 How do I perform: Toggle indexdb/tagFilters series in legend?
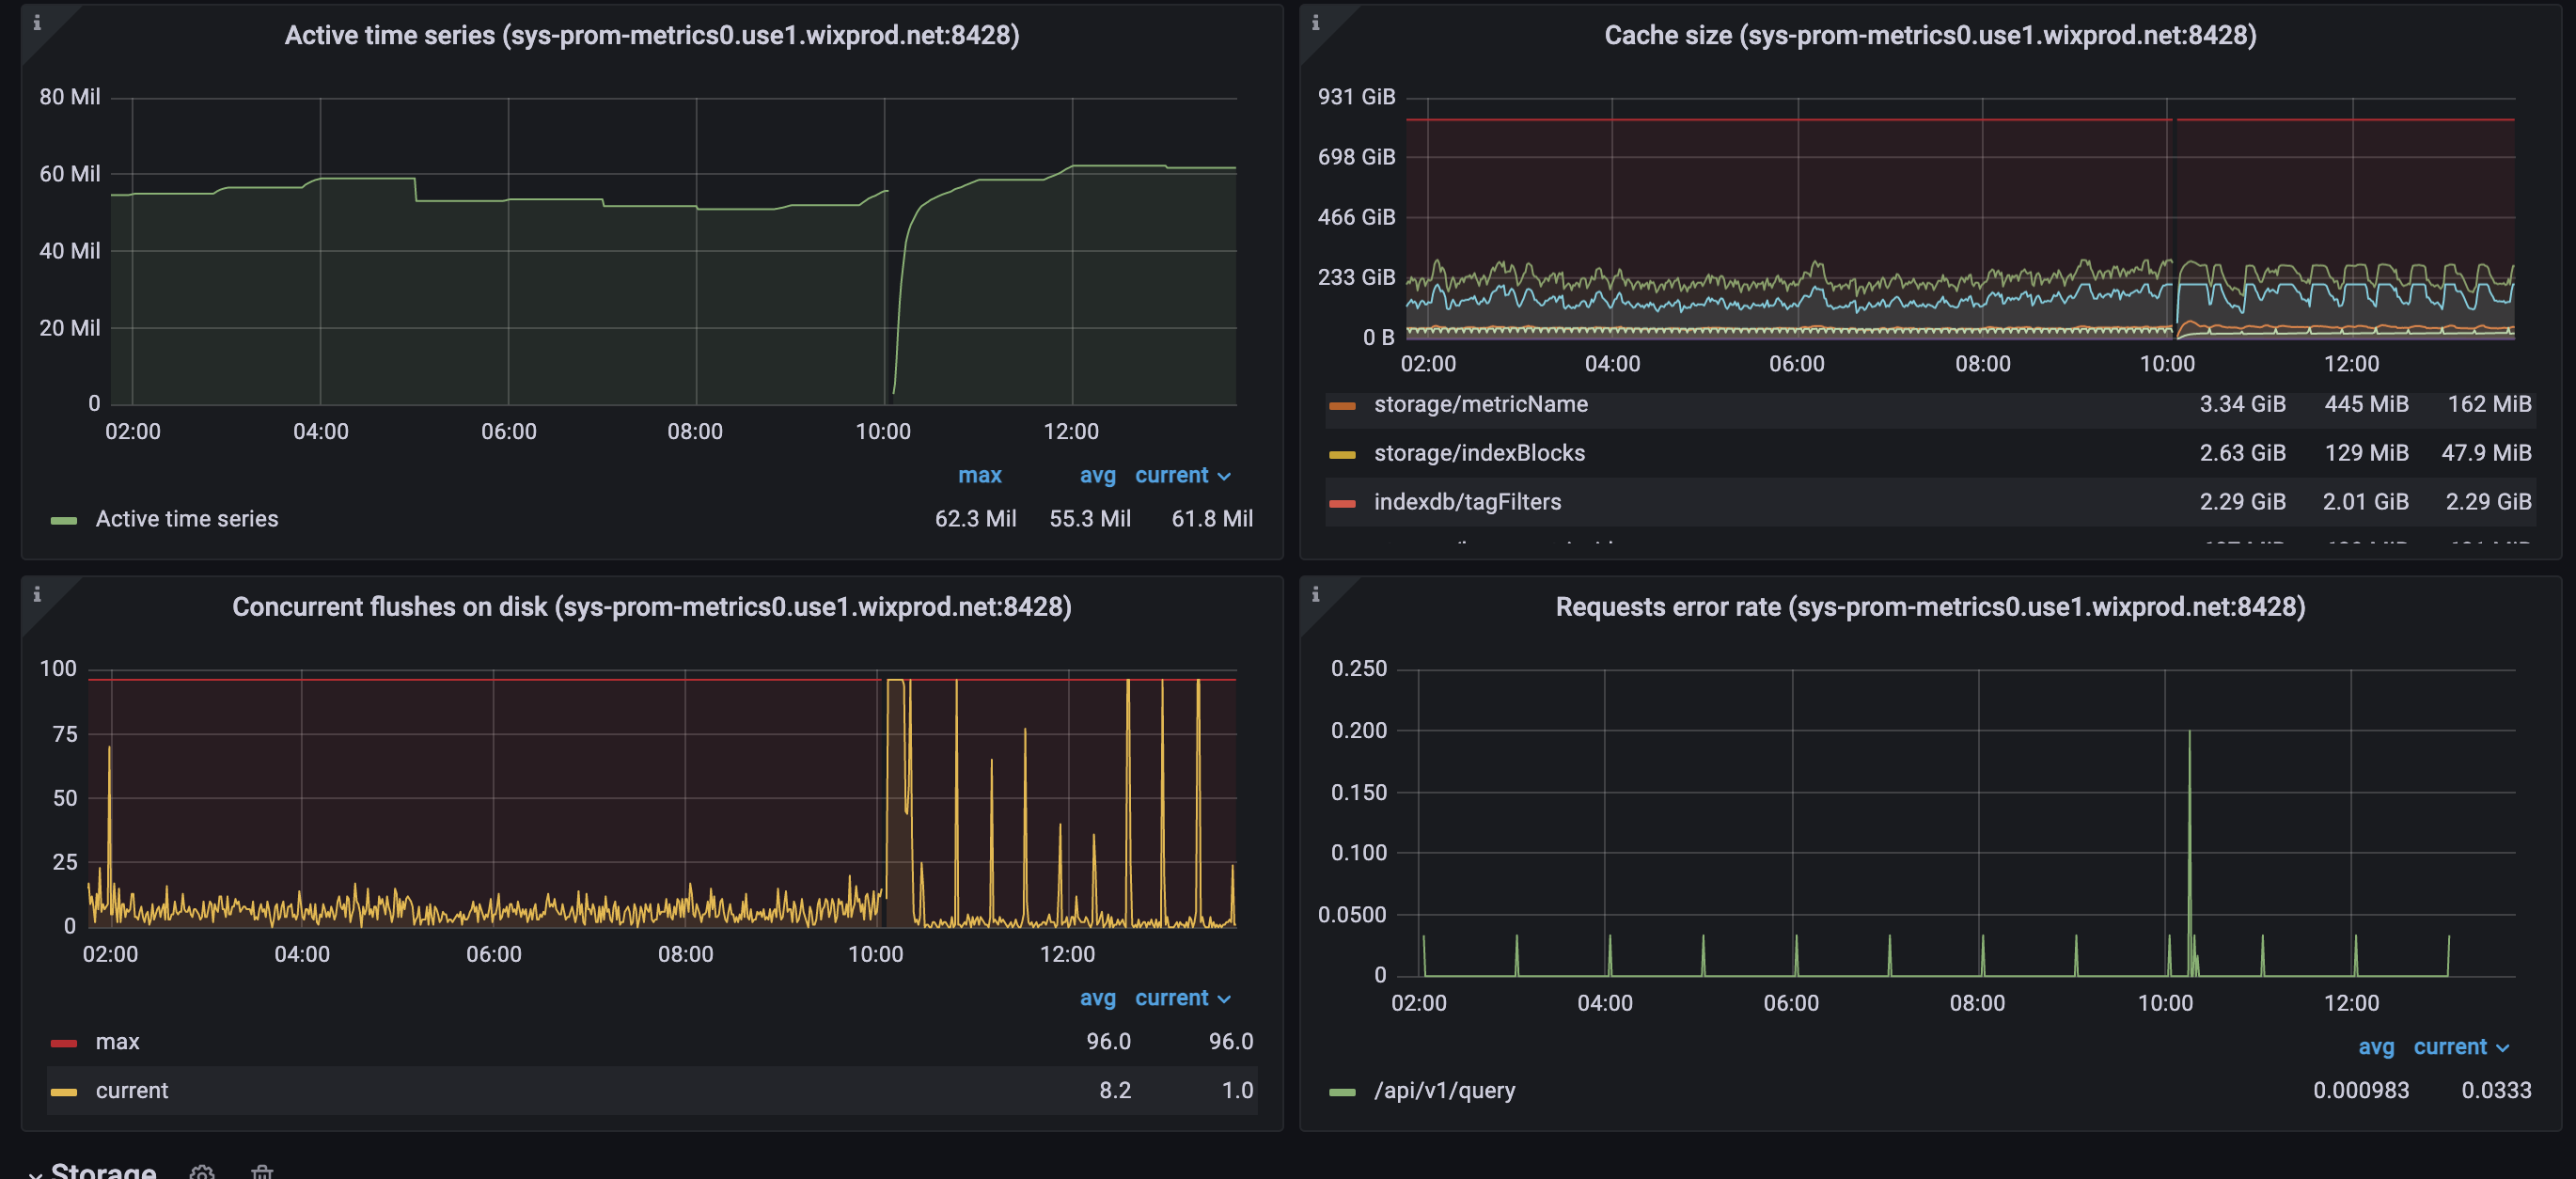tap(1467, 502)
